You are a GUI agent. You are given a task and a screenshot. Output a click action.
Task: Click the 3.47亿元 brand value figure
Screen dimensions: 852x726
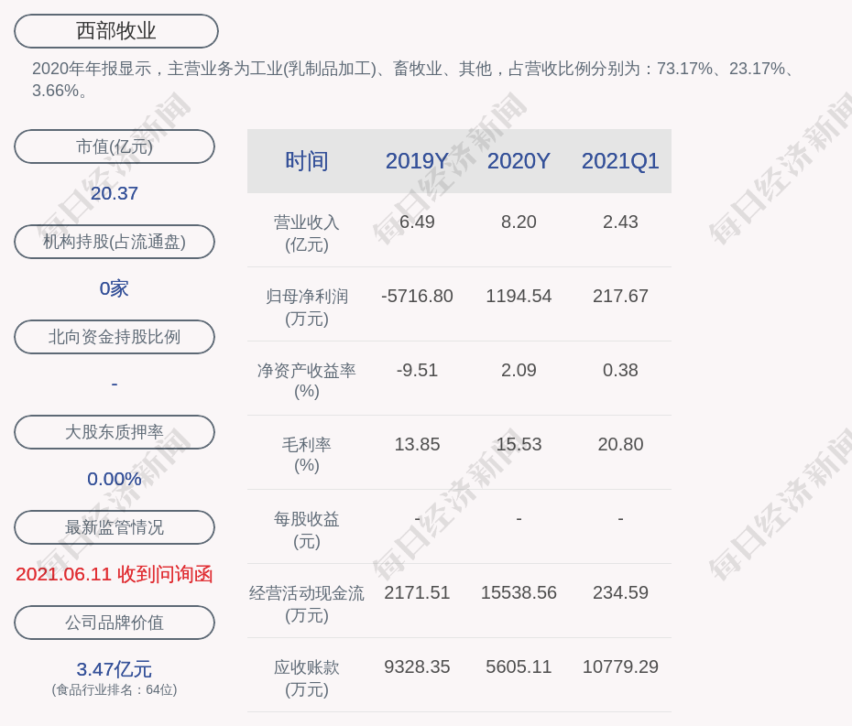point(115,669)
